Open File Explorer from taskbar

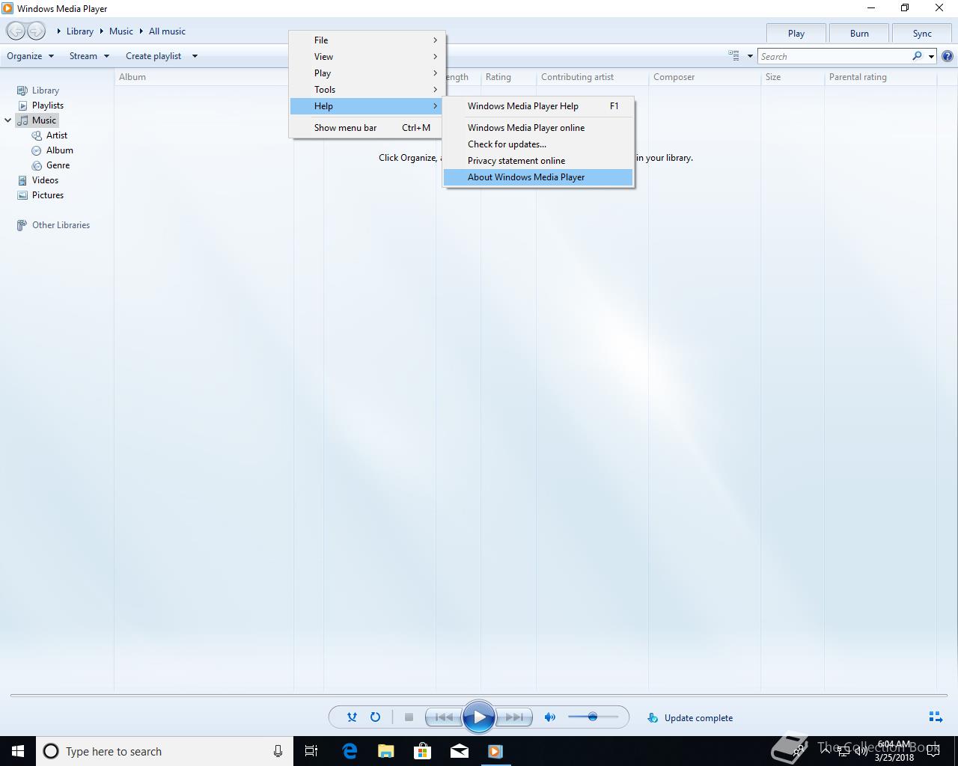[386, 751]
